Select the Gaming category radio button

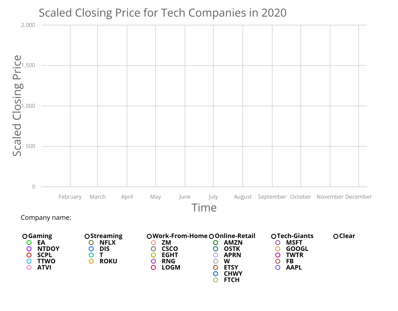(x=25, y=236)
